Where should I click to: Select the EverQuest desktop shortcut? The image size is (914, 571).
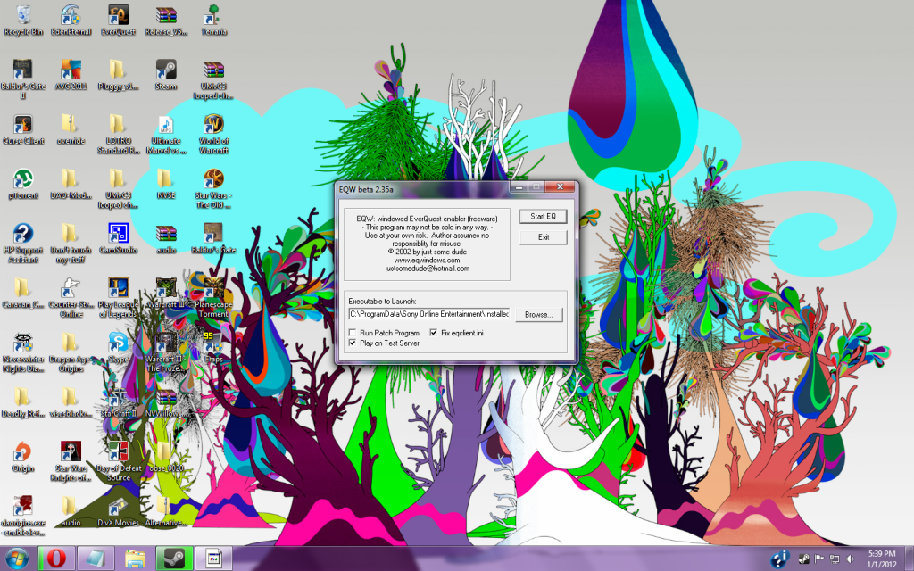coord(119,21)
